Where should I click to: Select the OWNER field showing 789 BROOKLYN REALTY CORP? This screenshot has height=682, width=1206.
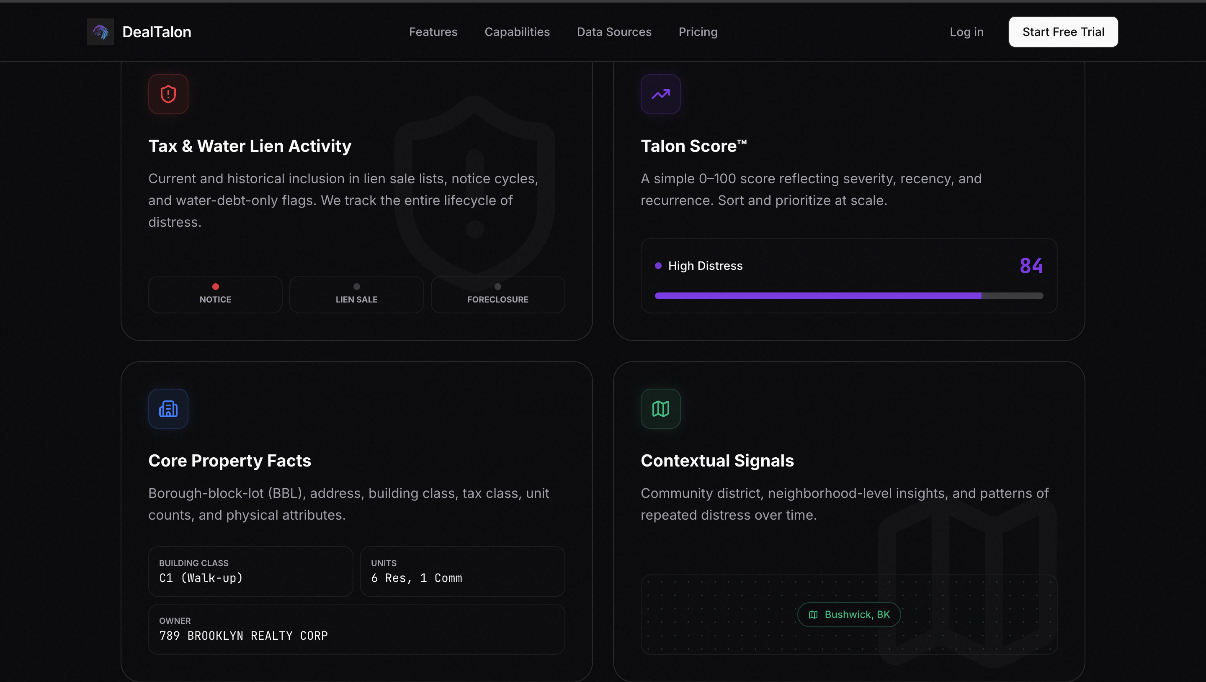click(x=356, y=629)
